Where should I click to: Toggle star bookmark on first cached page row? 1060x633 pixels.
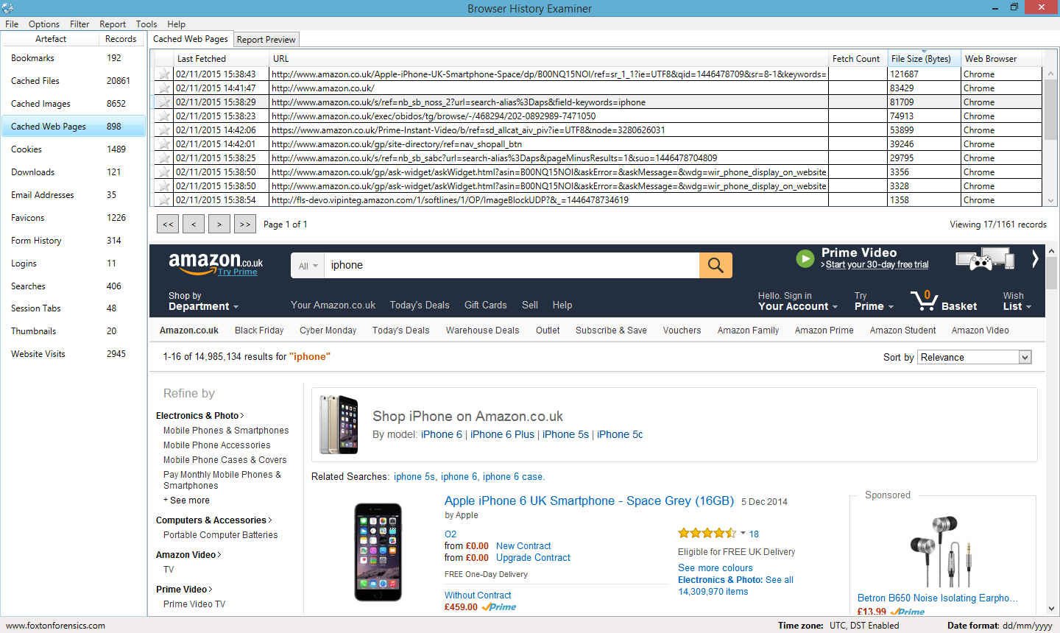coord(164,74)
